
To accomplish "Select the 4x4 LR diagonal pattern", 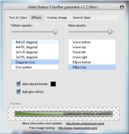I will [x=35, y=42].
